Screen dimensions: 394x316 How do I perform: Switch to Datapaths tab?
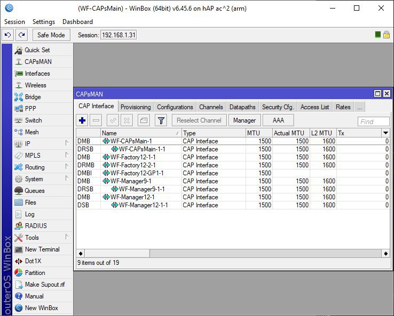pos(242,107)
